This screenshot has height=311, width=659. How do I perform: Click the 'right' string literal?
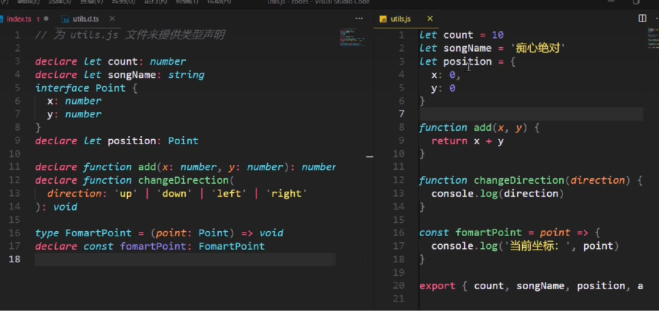pos(286,194)
